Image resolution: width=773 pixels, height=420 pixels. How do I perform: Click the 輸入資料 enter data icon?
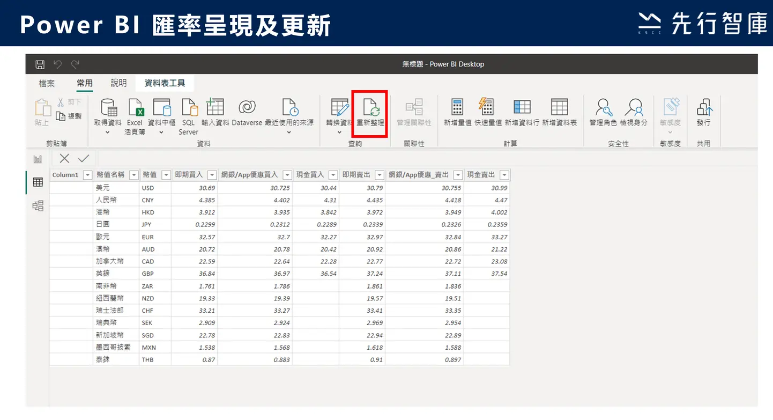[215, 107]
